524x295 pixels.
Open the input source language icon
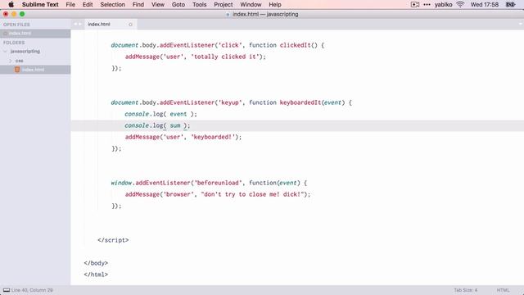coord(510,4)
